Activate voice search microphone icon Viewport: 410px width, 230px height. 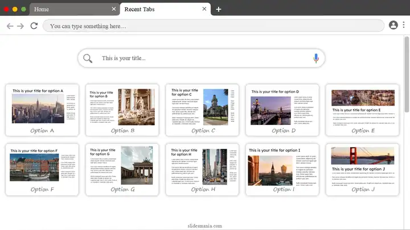point(316,58)
